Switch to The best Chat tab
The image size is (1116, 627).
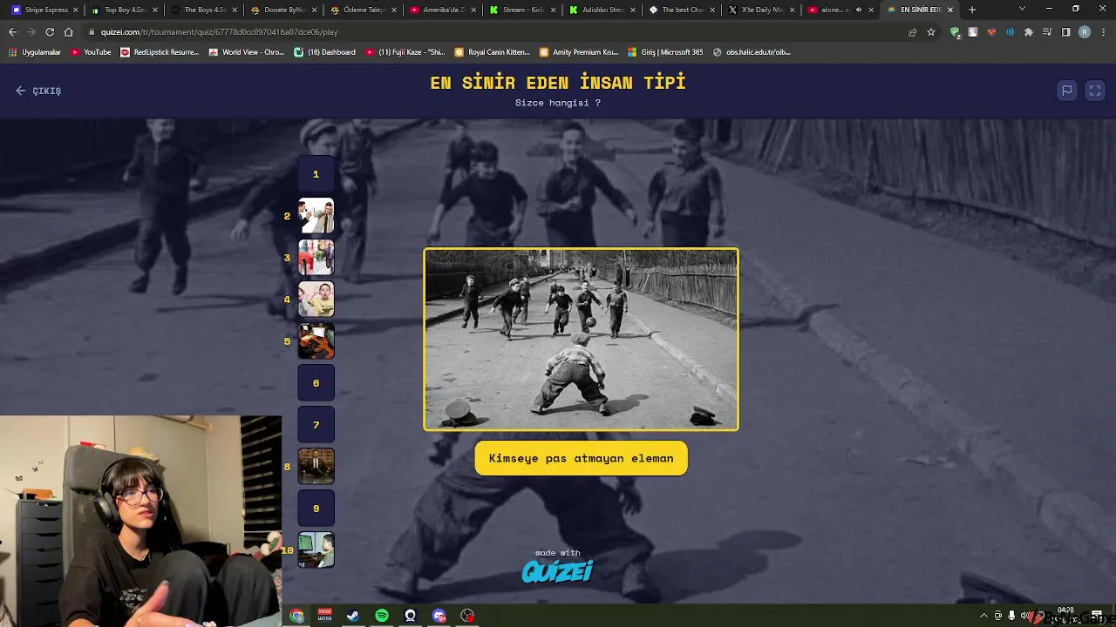[680, 10]
